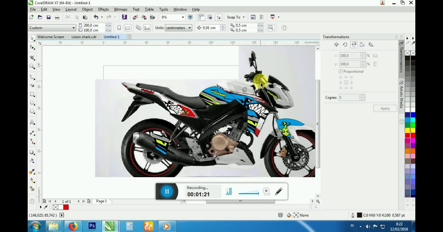The width and height of the screenshot is (443, 232).
Task: Select the Pick tool
Action: point(32,38)
